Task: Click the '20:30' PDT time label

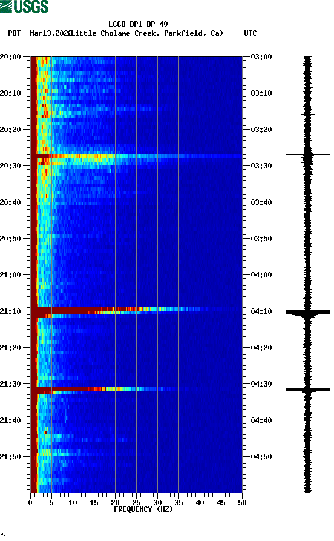Action: 10,166
